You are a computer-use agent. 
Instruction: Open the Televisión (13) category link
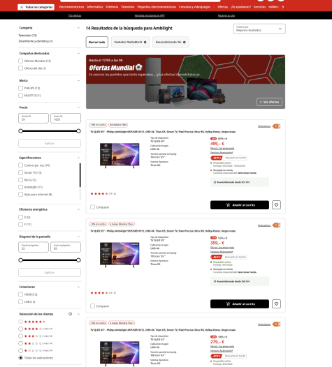pyautogui.click(x=28, y=36)
